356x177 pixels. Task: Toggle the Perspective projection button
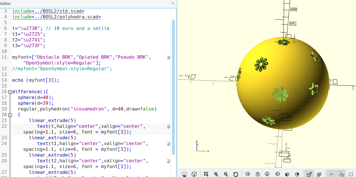(309, 174)
